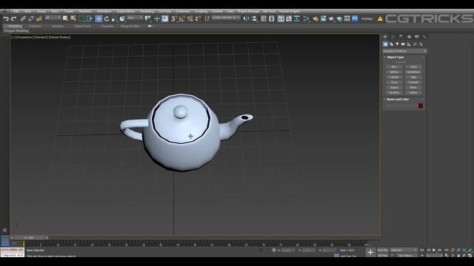Toggle the 3D Snaps button
The height and width of the screenshot is (266, 474).
[174, 18]
